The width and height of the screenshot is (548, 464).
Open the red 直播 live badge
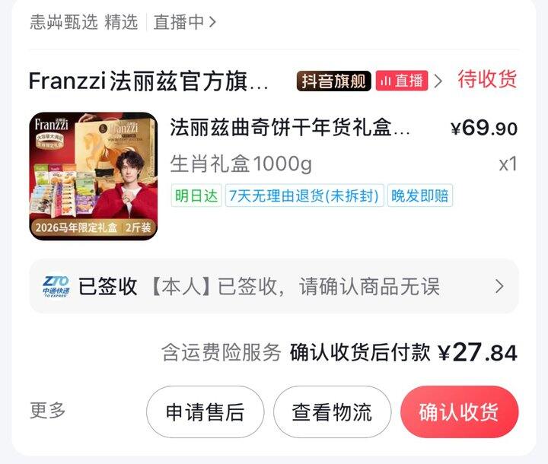coord(402,81)
